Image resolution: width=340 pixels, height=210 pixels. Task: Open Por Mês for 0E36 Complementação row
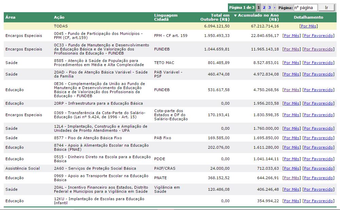pyautogui.click(x=292, y=90)
